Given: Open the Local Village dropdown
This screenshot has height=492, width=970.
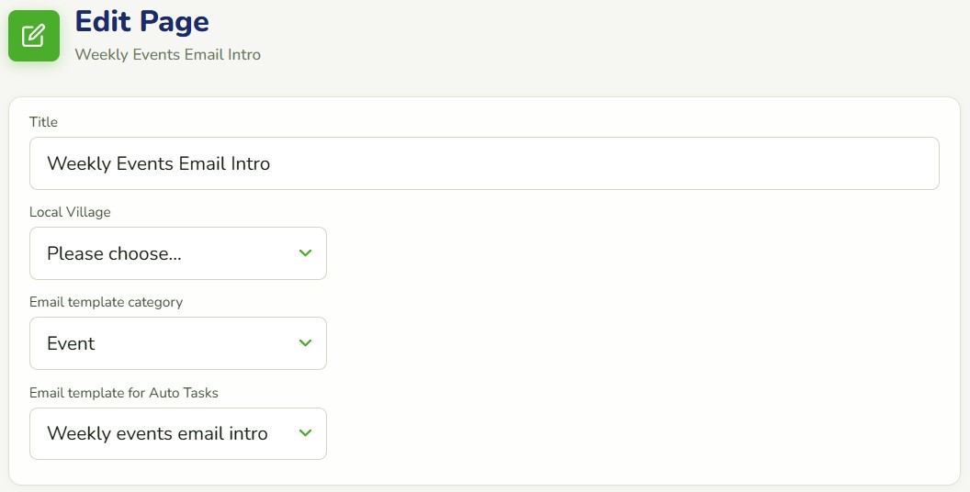Looking at the screenshot, I should click(x=178, y=253).
